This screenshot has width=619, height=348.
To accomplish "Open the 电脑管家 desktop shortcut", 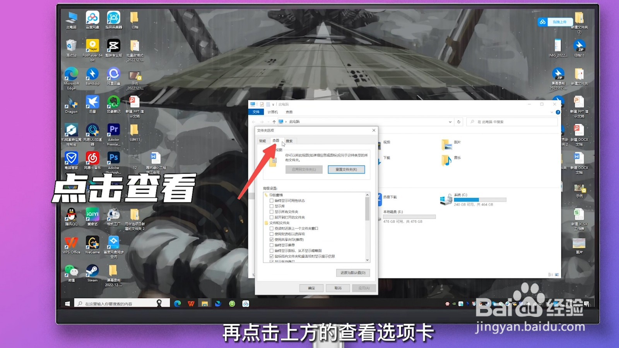I will (71, 161).
